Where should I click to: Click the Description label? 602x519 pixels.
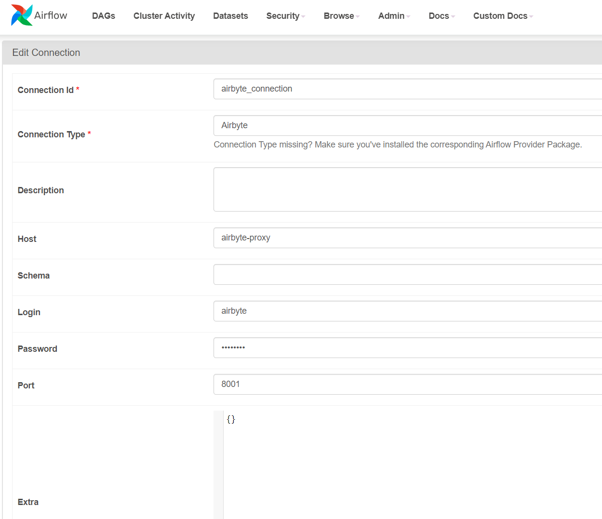point(40,190)
